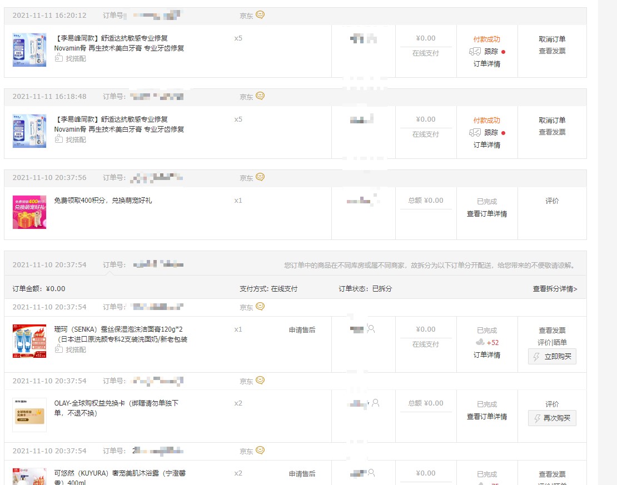The image size is (617, 485).
Task: Click 订单详情 for 16:18:48 order
Action: (487, 145)
